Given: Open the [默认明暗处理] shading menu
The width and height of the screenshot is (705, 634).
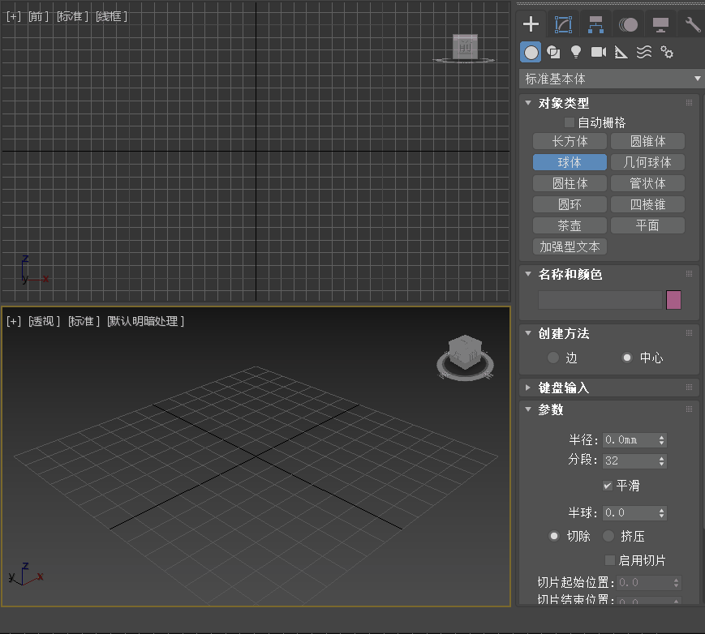Looking at the screenshot, I should 146,321.
